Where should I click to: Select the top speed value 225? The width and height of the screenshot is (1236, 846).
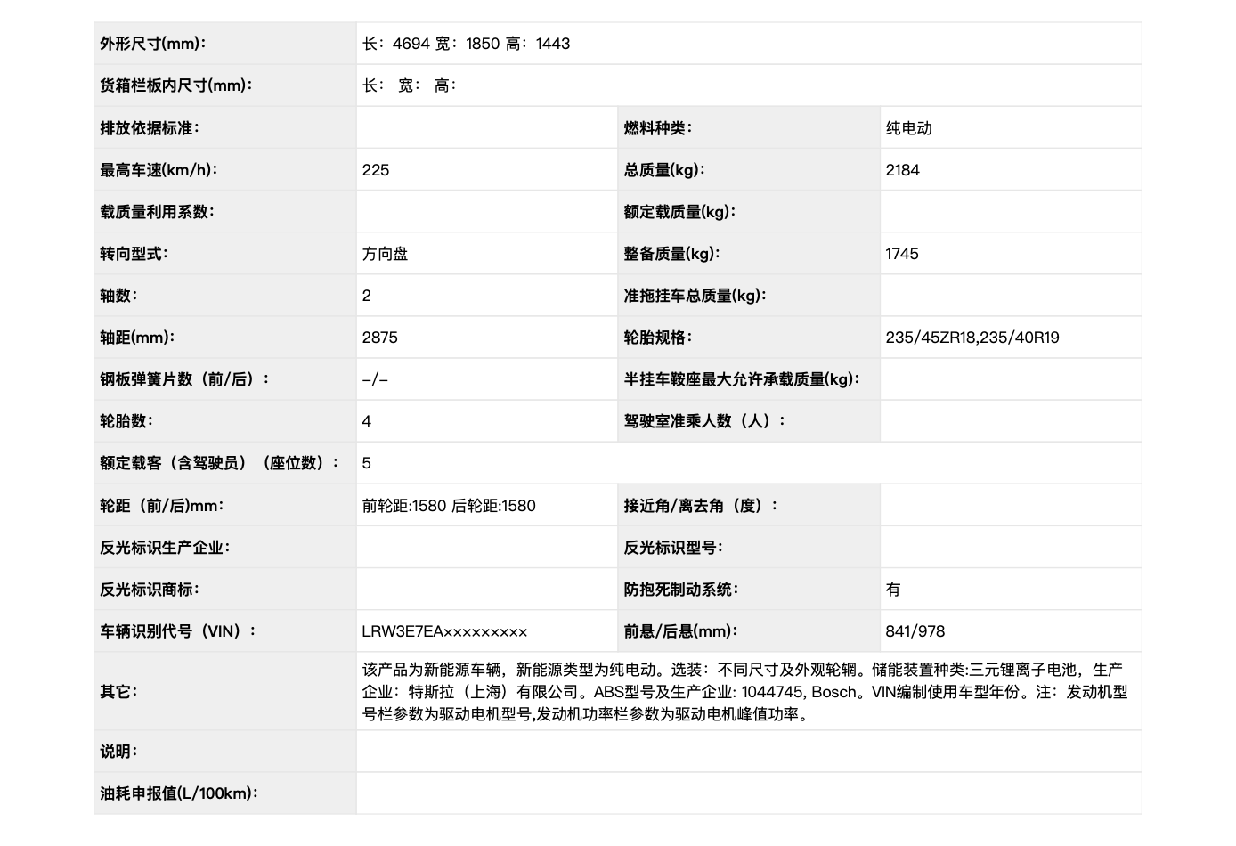(376, 170)
